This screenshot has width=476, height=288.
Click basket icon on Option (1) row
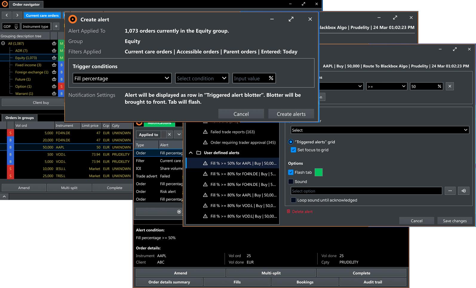tap(54, 86)
